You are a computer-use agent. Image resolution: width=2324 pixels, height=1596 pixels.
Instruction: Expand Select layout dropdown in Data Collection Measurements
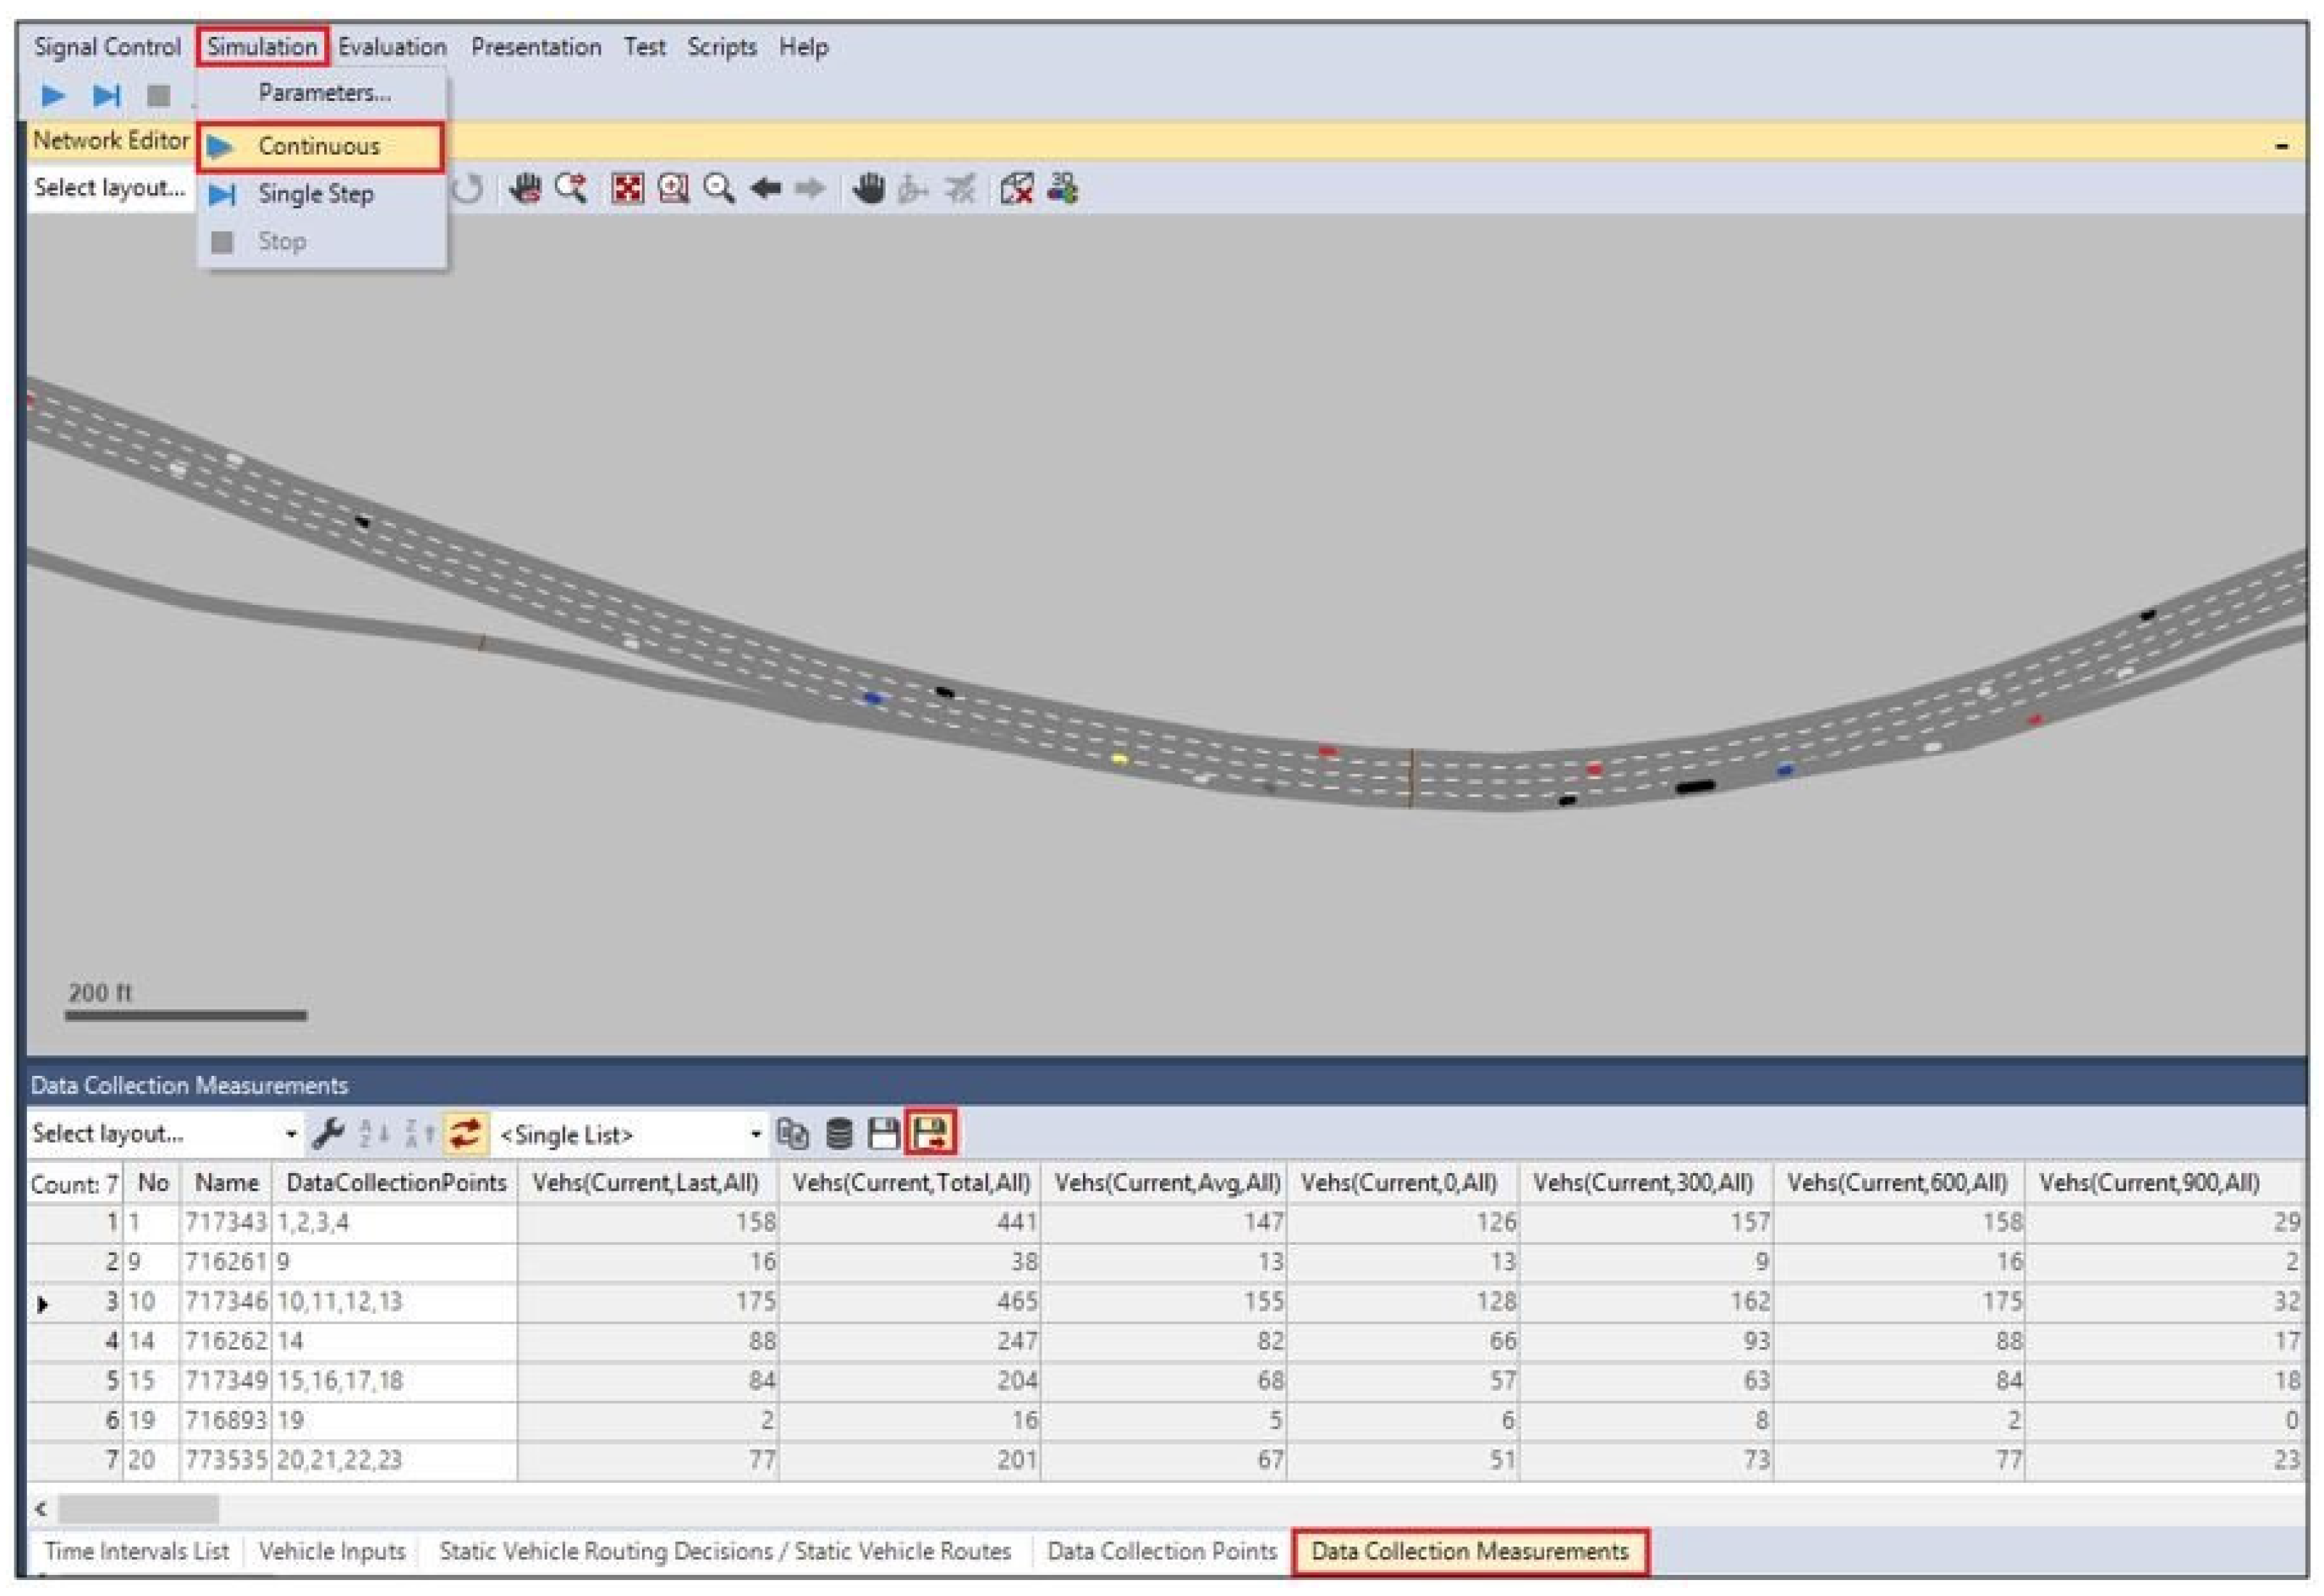(290, 1134)
